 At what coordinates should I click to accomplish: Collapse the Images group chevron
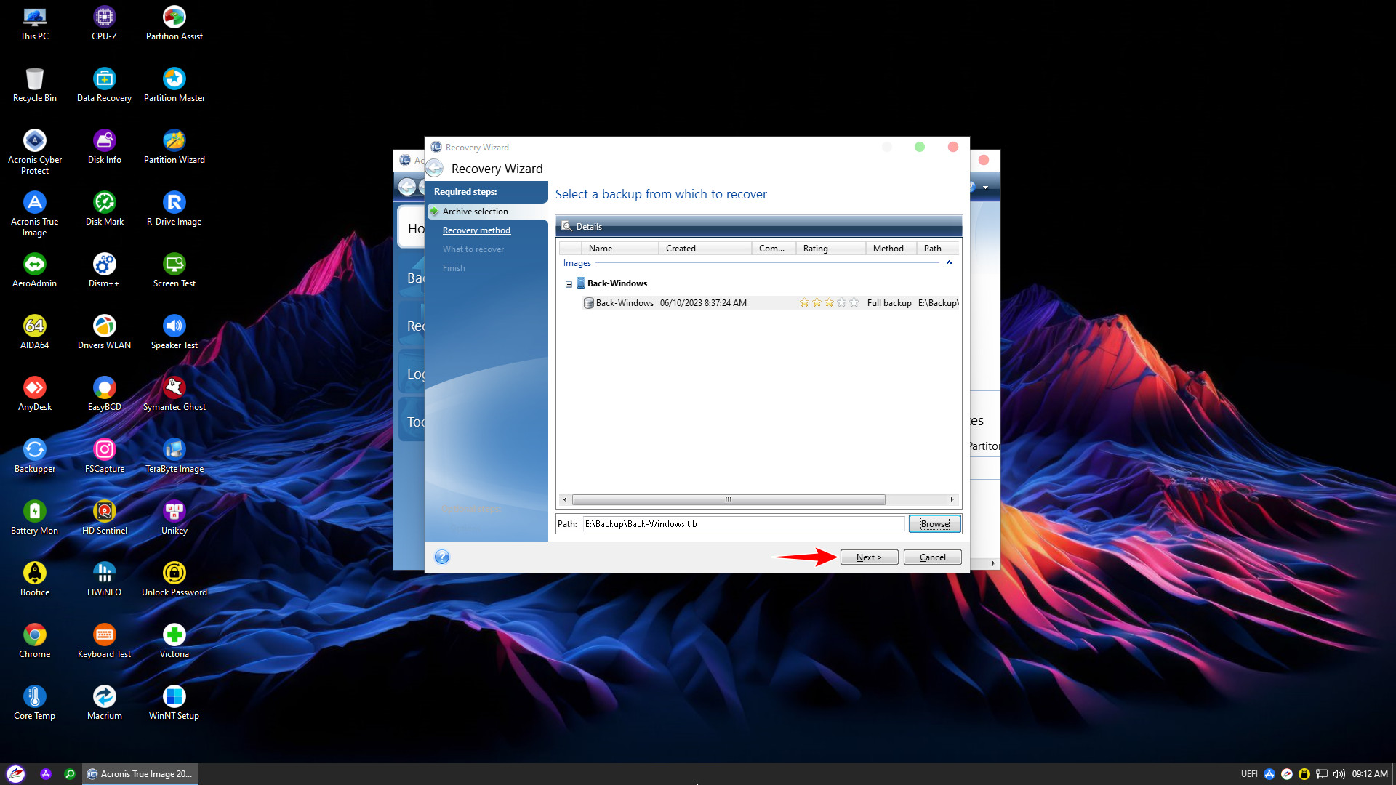pyautogui.click(x=949, y=263)
